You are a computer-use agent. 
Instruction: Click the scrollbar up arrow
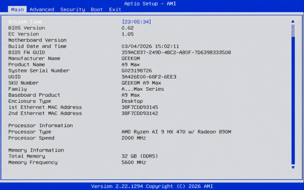click(293, 21)
